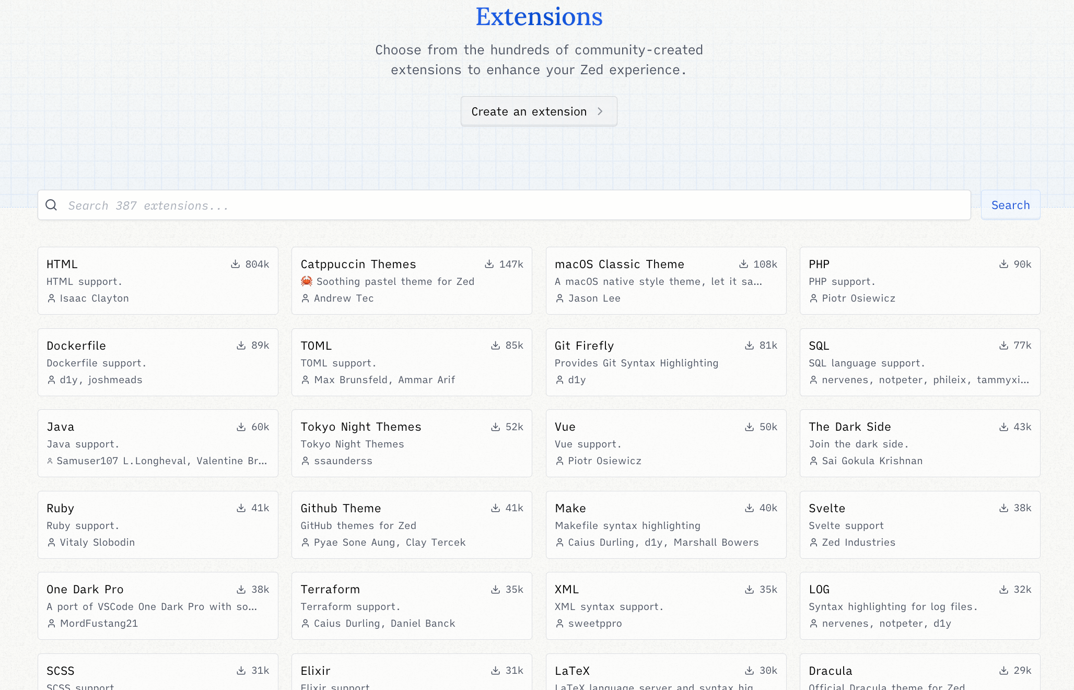Viewport: 1074px width, 690px height.
Task: Select the Git Firefly extension title
Action: click(x=584, y=346)
